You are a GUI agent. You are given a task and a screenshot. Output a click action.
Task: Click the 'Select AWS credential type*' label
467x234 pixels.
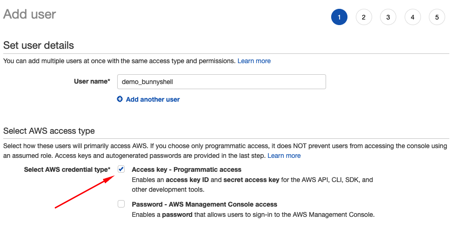67,169
